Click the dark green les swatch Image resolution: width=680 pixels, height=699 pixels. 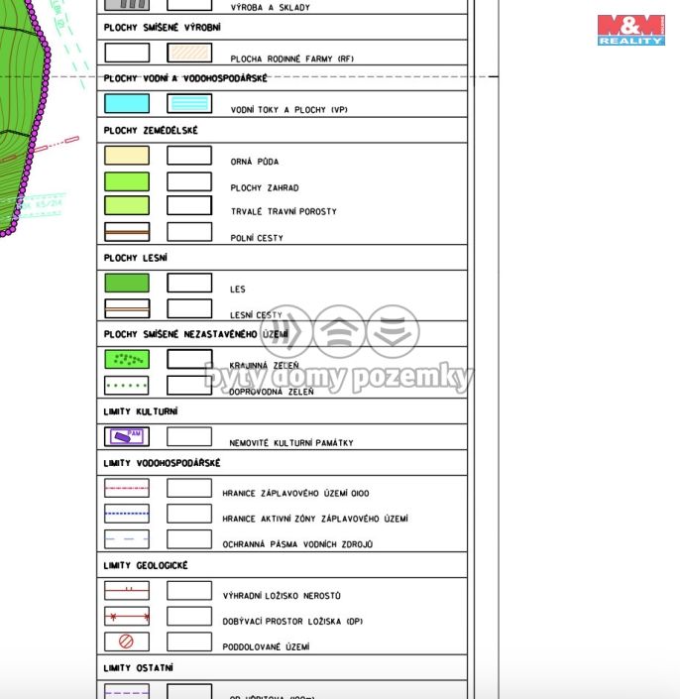point(127,283)
